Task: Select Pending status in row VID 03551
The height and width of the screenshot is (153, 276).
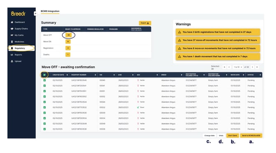Action: [x=251, y=91]
